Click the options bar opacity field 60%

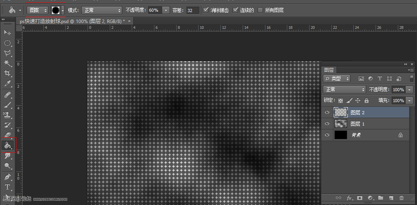coord(155,11)
